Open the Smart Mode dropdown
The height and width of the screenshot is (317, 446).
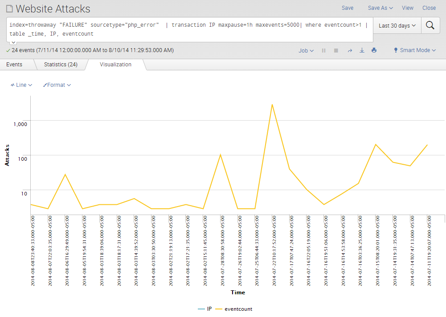414,50
